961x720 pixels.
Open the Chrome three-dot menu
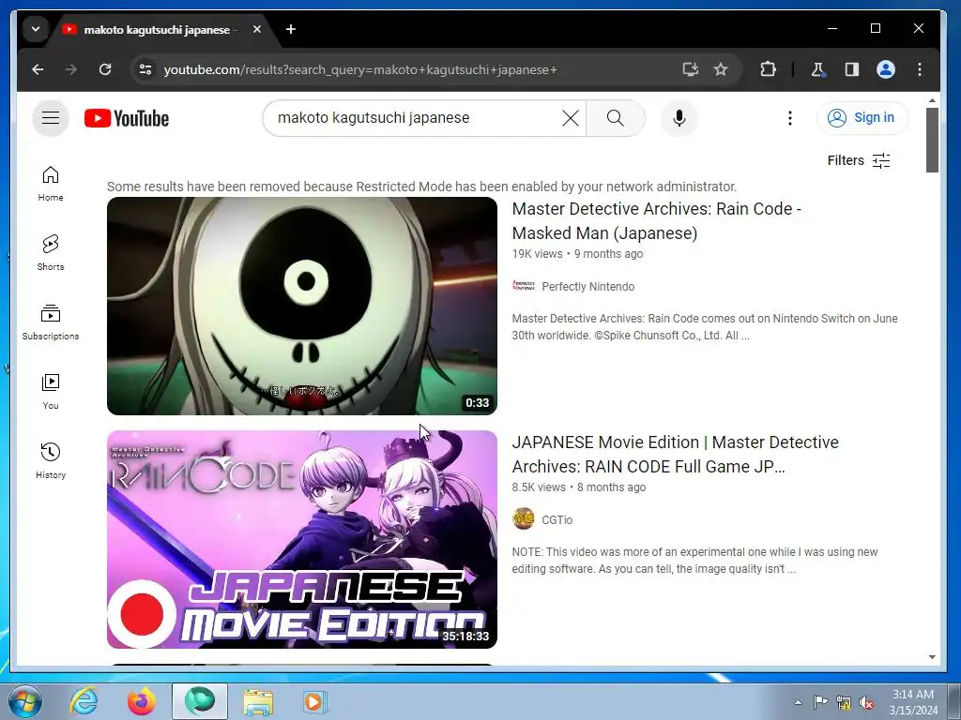pos(920,69)
